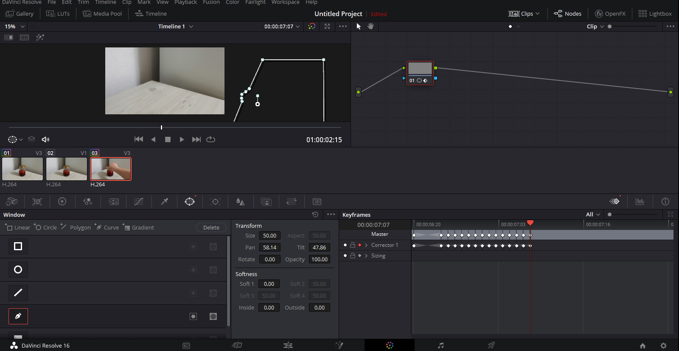
Task: Open the Information panel icon
Action: (665, 202)
